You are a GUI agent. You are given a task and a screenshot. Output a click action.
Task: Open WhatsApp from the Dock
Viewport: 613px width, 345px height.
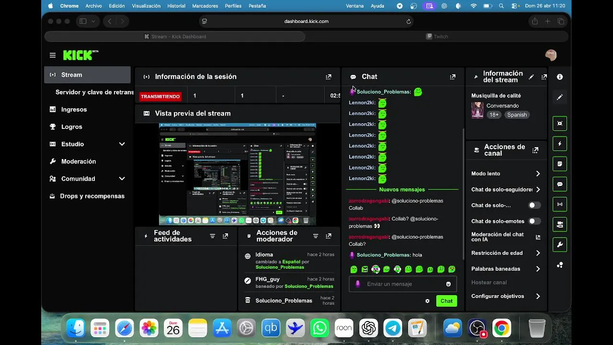pos(319,328)
